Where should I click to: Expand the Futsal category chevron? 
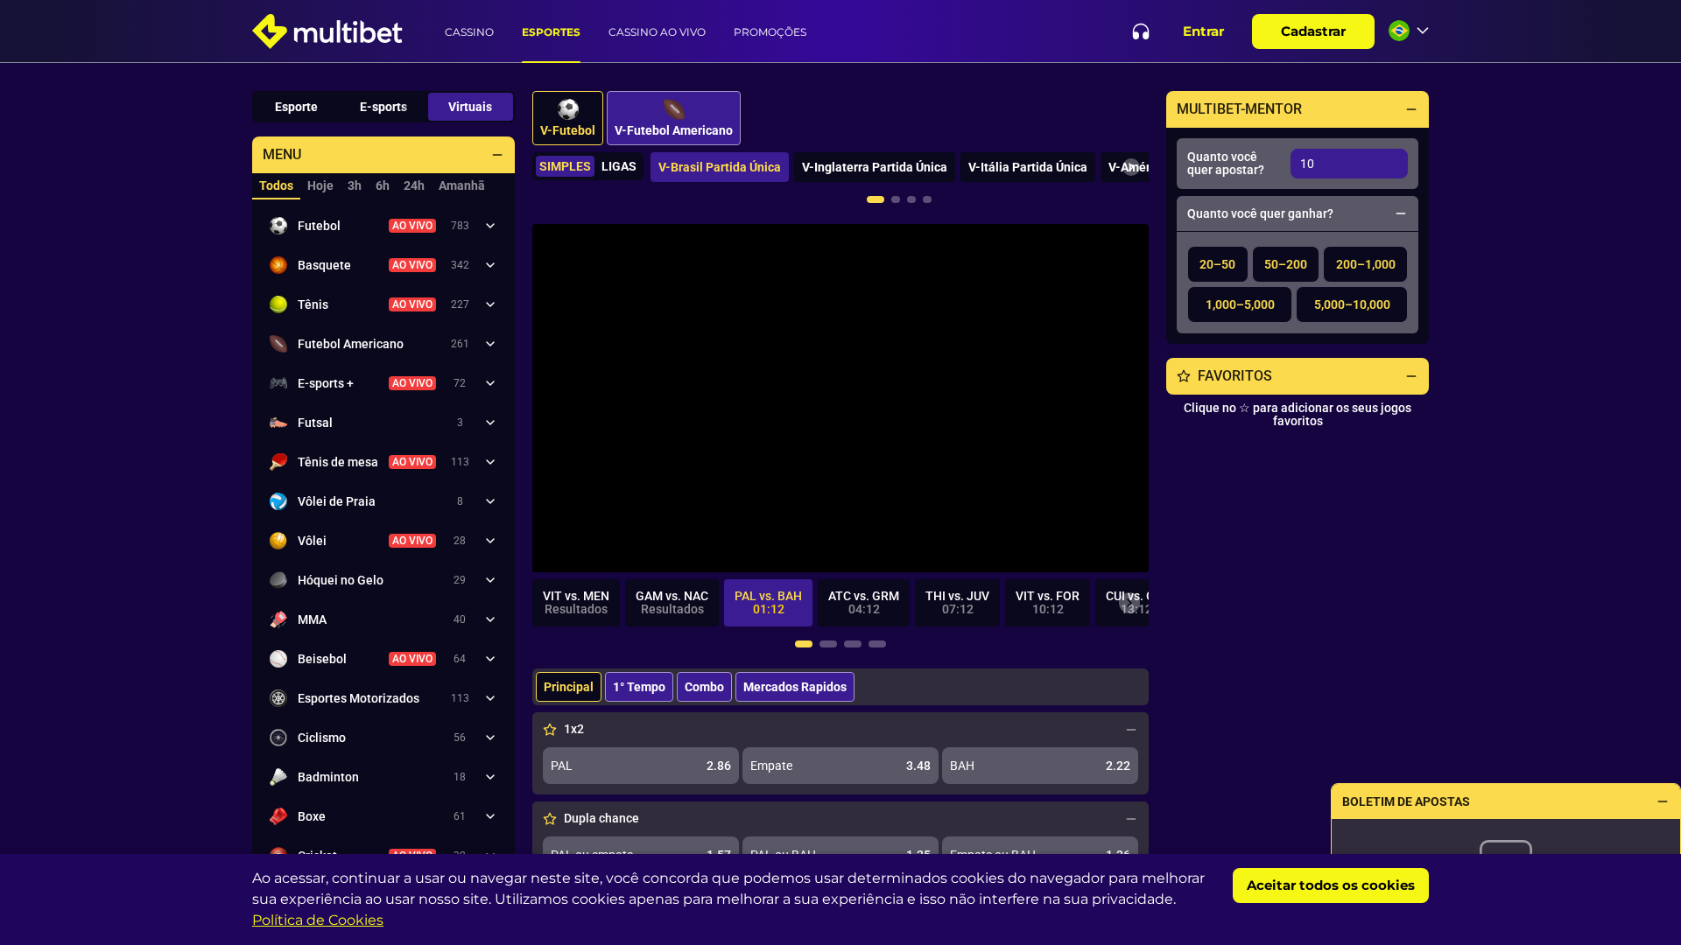point(490,423)
